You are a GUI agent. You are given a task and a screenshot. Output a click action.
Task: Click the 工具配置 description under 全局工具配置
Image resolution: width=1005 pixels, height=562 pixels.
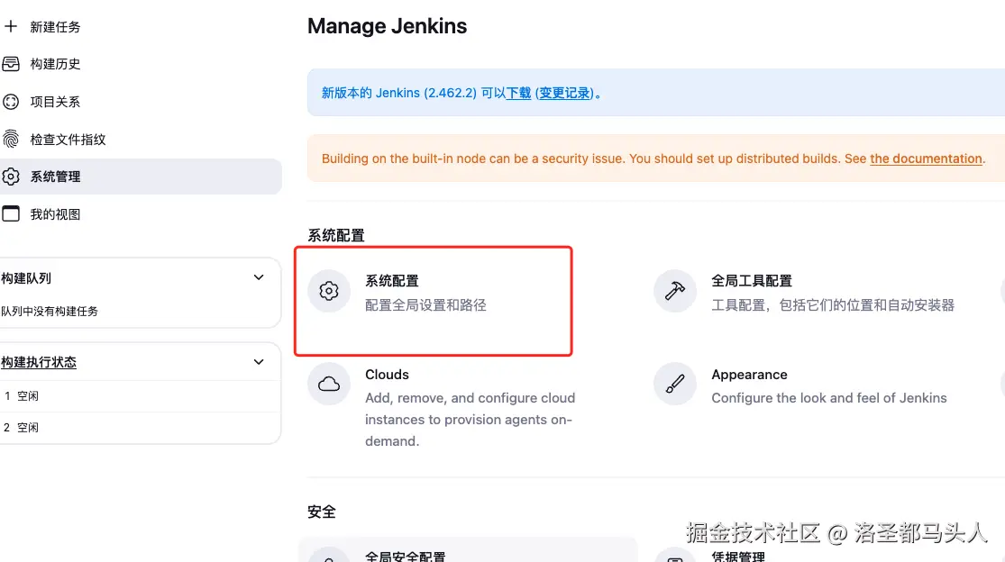point(833,305)
